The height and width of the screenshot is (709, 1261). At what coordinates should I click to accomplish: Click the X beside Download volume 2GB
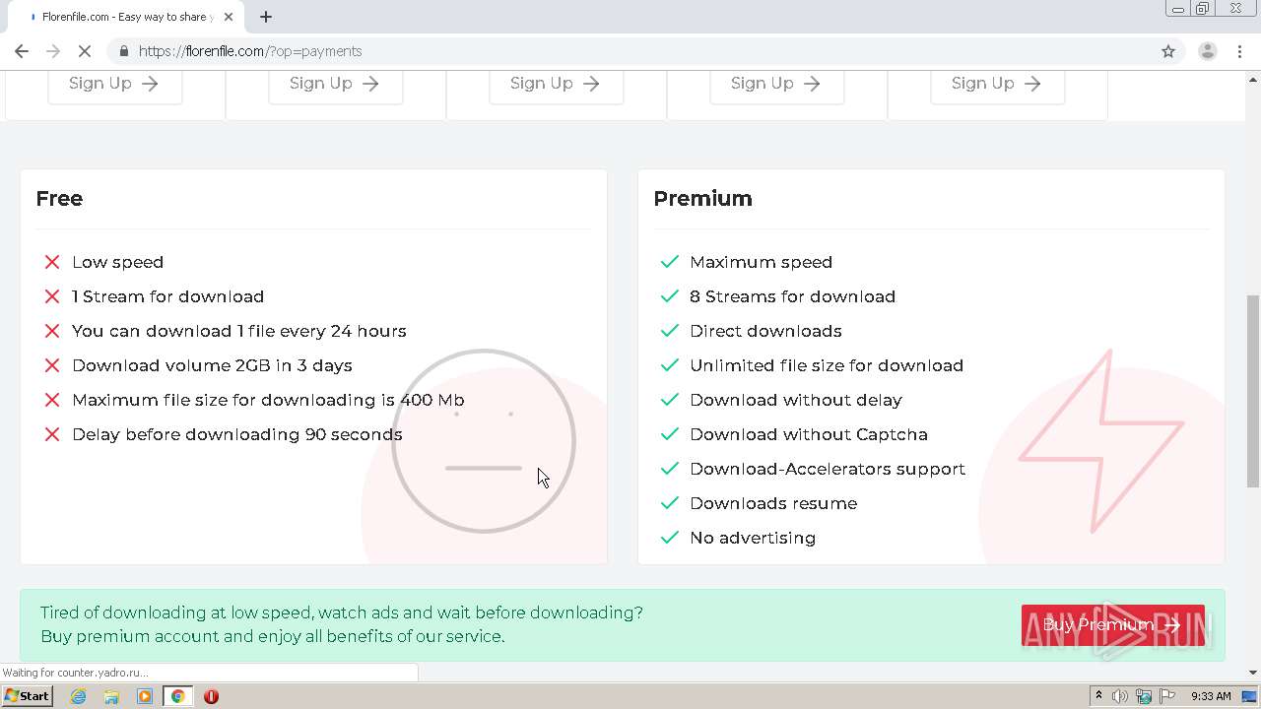pyautogui.click(x=52, y=365)
